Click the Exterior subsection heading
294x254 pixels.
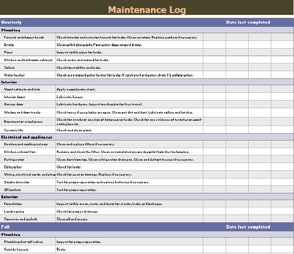pos(10,197)
